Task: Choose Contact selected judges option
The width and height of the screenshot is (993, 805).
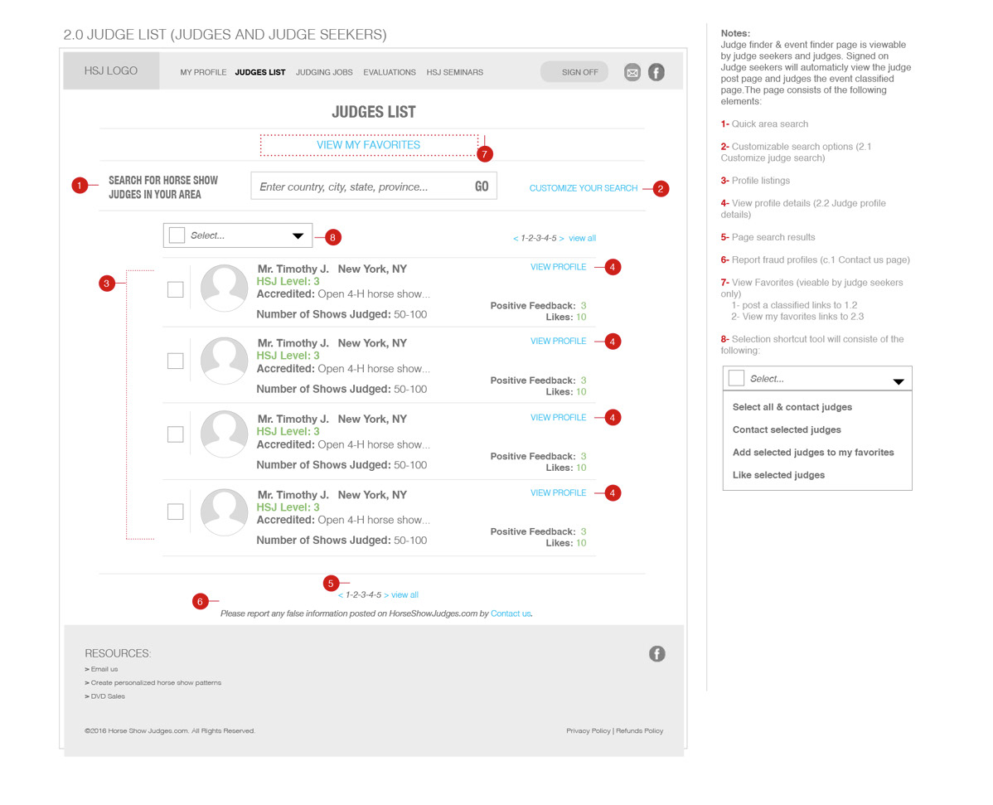Action: point(787,429)
